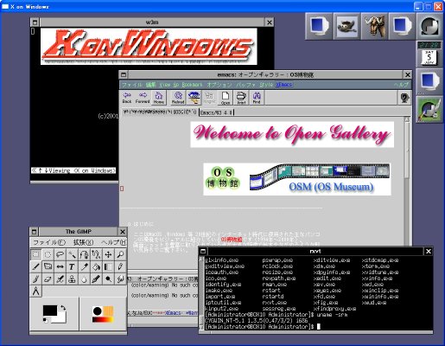Activate the Bucket Fill tool
This screenshot has height=346, width=445.
96,266
